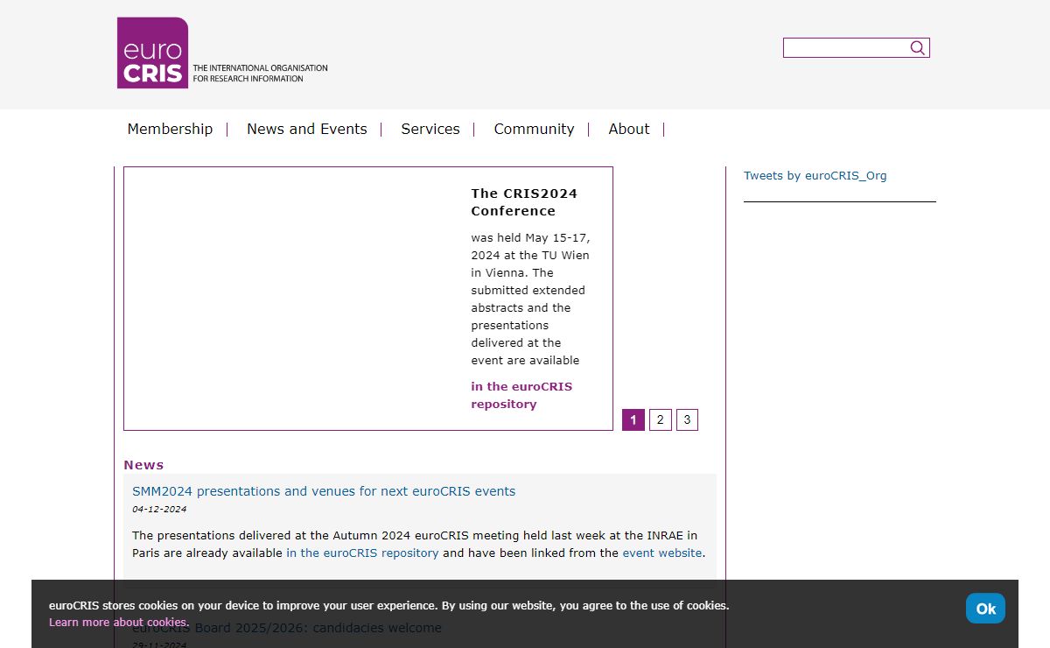Open 'in the euroCRIS repository' slide link
1050x648 pixels.
tap(521, 395)
